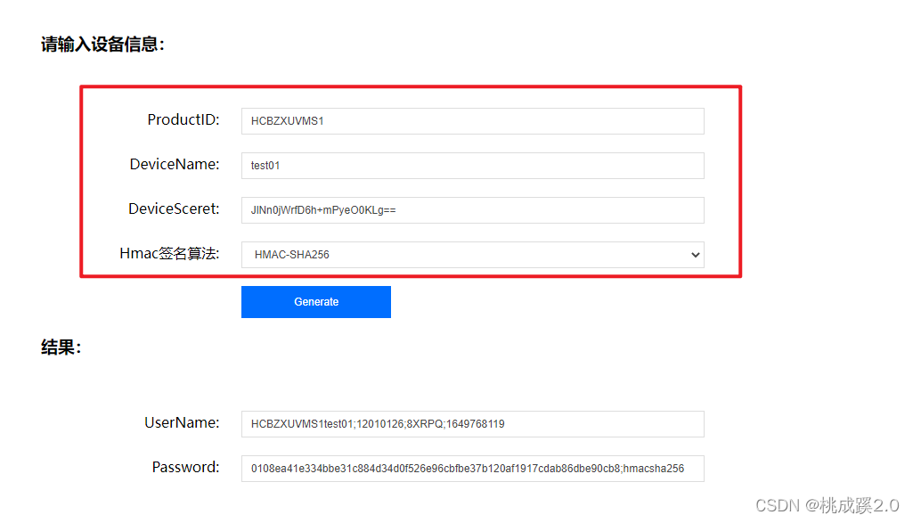
Task: Click the ProductID input field
Action: tap(472, 121)
